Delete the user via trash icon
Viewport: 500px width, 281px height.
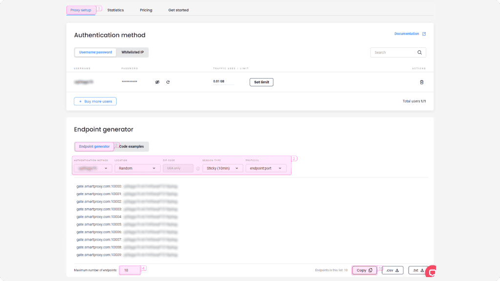coord(421,82)
